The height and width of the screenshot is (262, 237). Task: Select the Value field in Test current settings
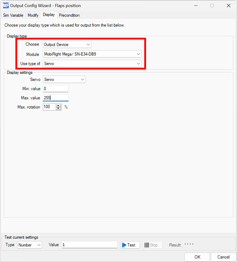(x=89, y=245)
